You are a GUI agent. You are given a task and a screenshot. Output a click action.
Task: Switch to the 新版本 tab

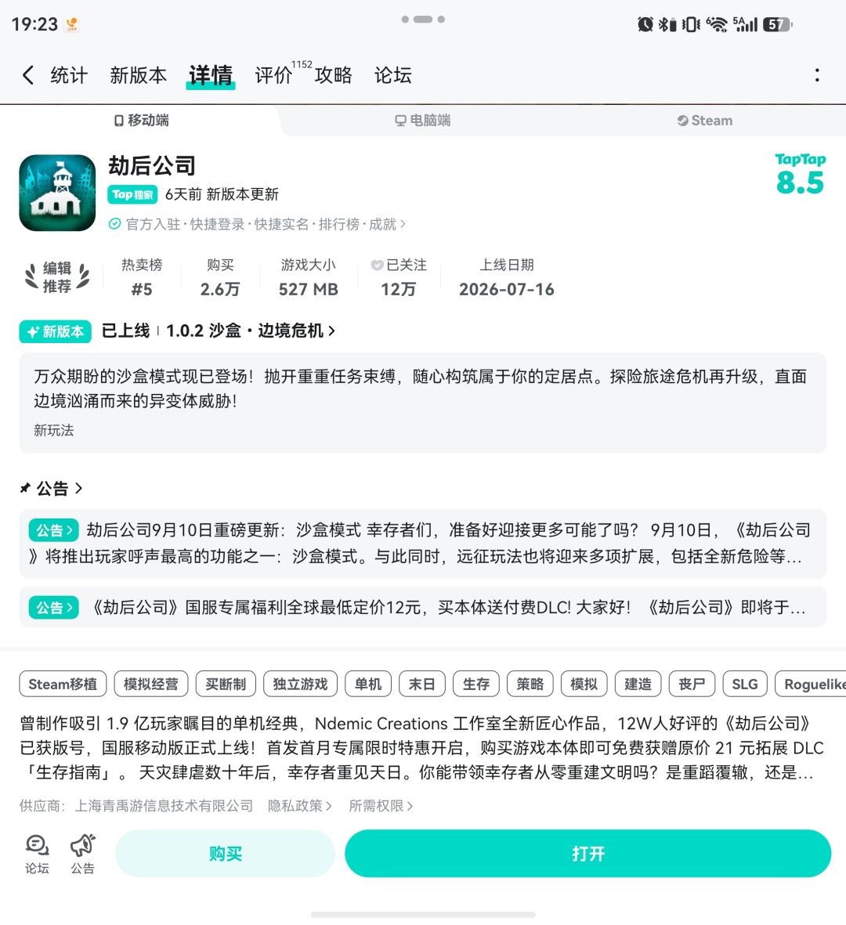point(138,75)
